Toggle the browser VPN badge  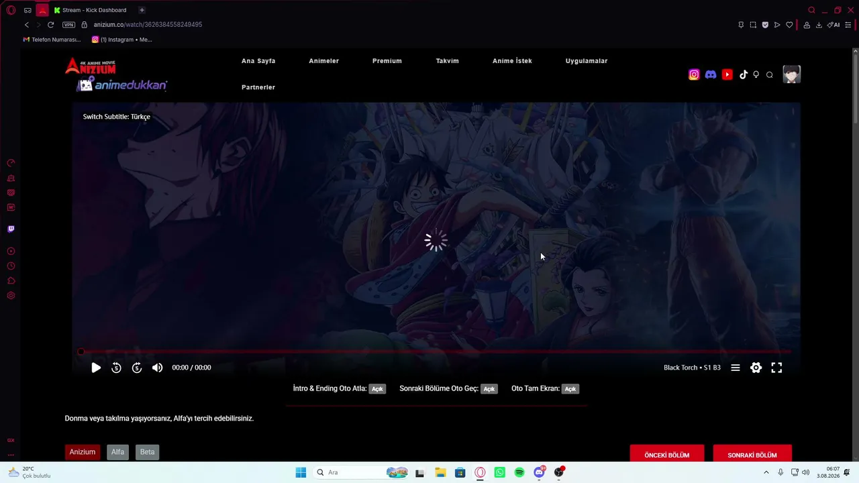(x=68, y=25)
